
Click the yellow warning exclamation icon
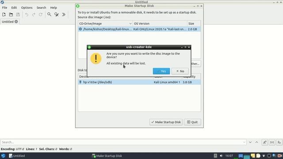point(96,59)
